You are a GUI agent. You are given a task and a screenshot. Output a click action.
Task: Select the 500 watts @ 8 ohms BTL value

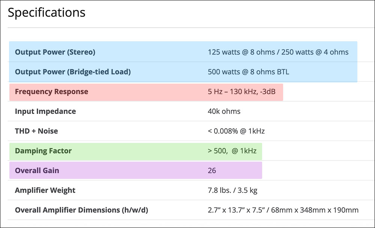(248, 72)
